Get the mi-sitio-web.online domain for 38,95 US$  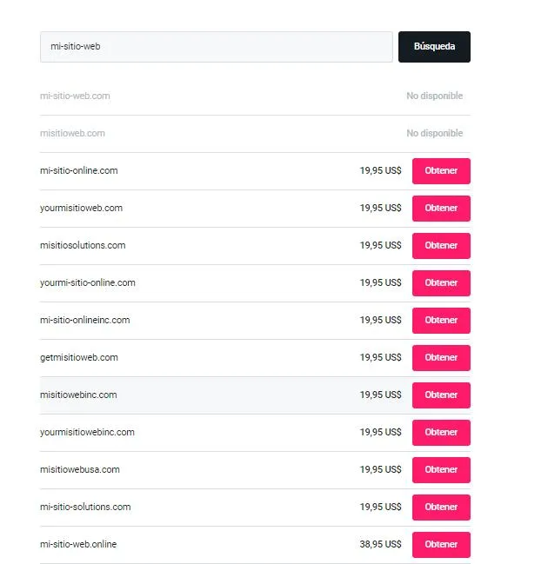point(441,545)
